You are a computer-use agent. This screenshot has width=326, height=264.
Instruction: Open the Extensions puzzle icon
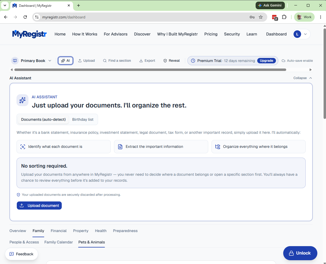[284, 17]
